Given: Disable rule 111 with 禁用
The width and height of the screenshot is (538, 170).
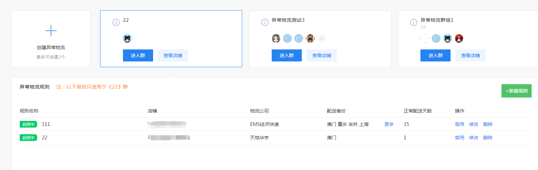Looking at the screenshot, I should pos(460,124).
